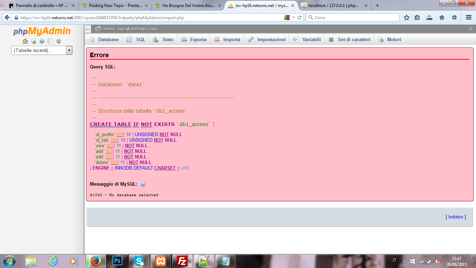Open the phpMyAdmin home icon in sidebar
Image resolution: width=476 pixels, height=268 pixels.
(x=25, y=41)
